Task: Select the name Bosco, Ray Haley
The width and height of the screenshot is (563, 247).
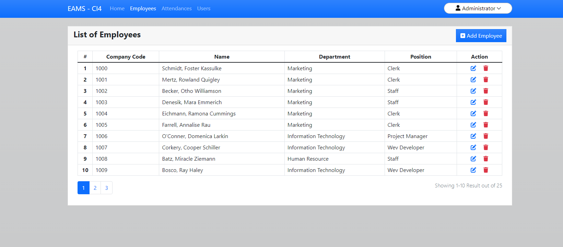Action: point(183,170)
